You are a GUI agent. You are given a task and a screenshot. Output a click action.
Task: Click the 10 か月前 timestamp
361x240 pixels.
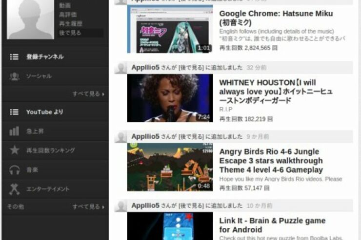[260, 206]
